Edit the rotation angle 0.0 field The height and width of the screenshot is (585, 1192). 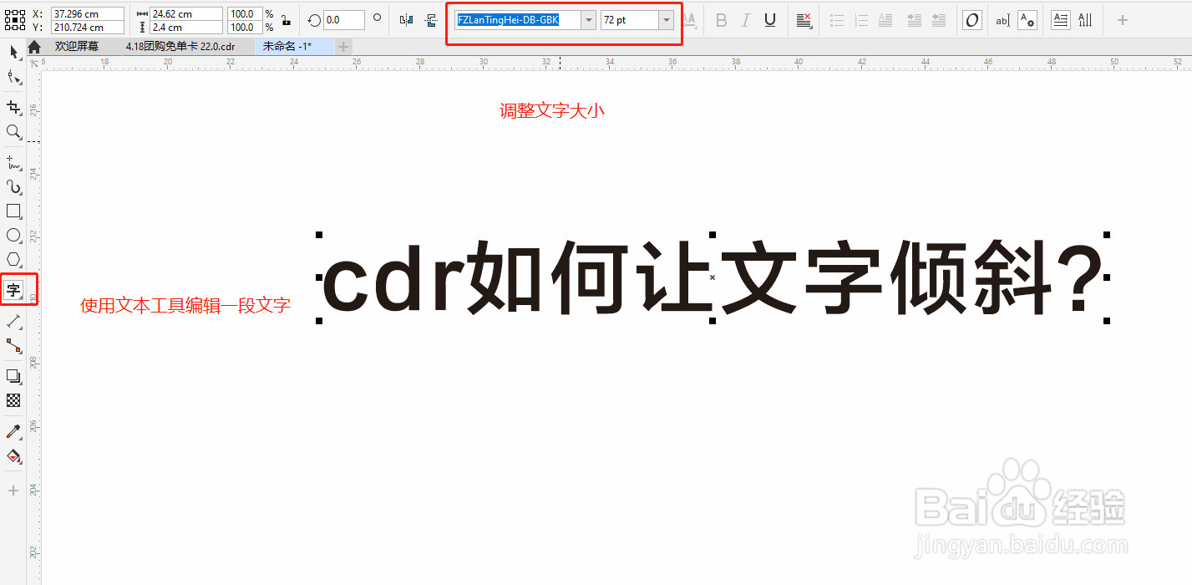click(x=344, y=20)
